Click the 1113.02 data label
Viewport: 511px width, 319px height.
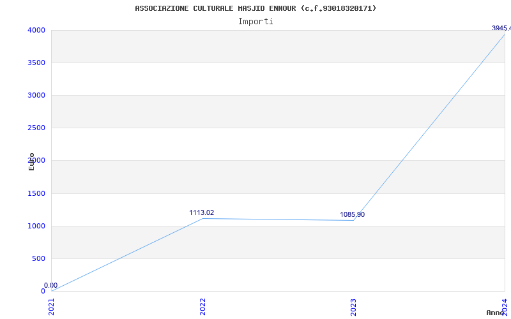[202, 212]
